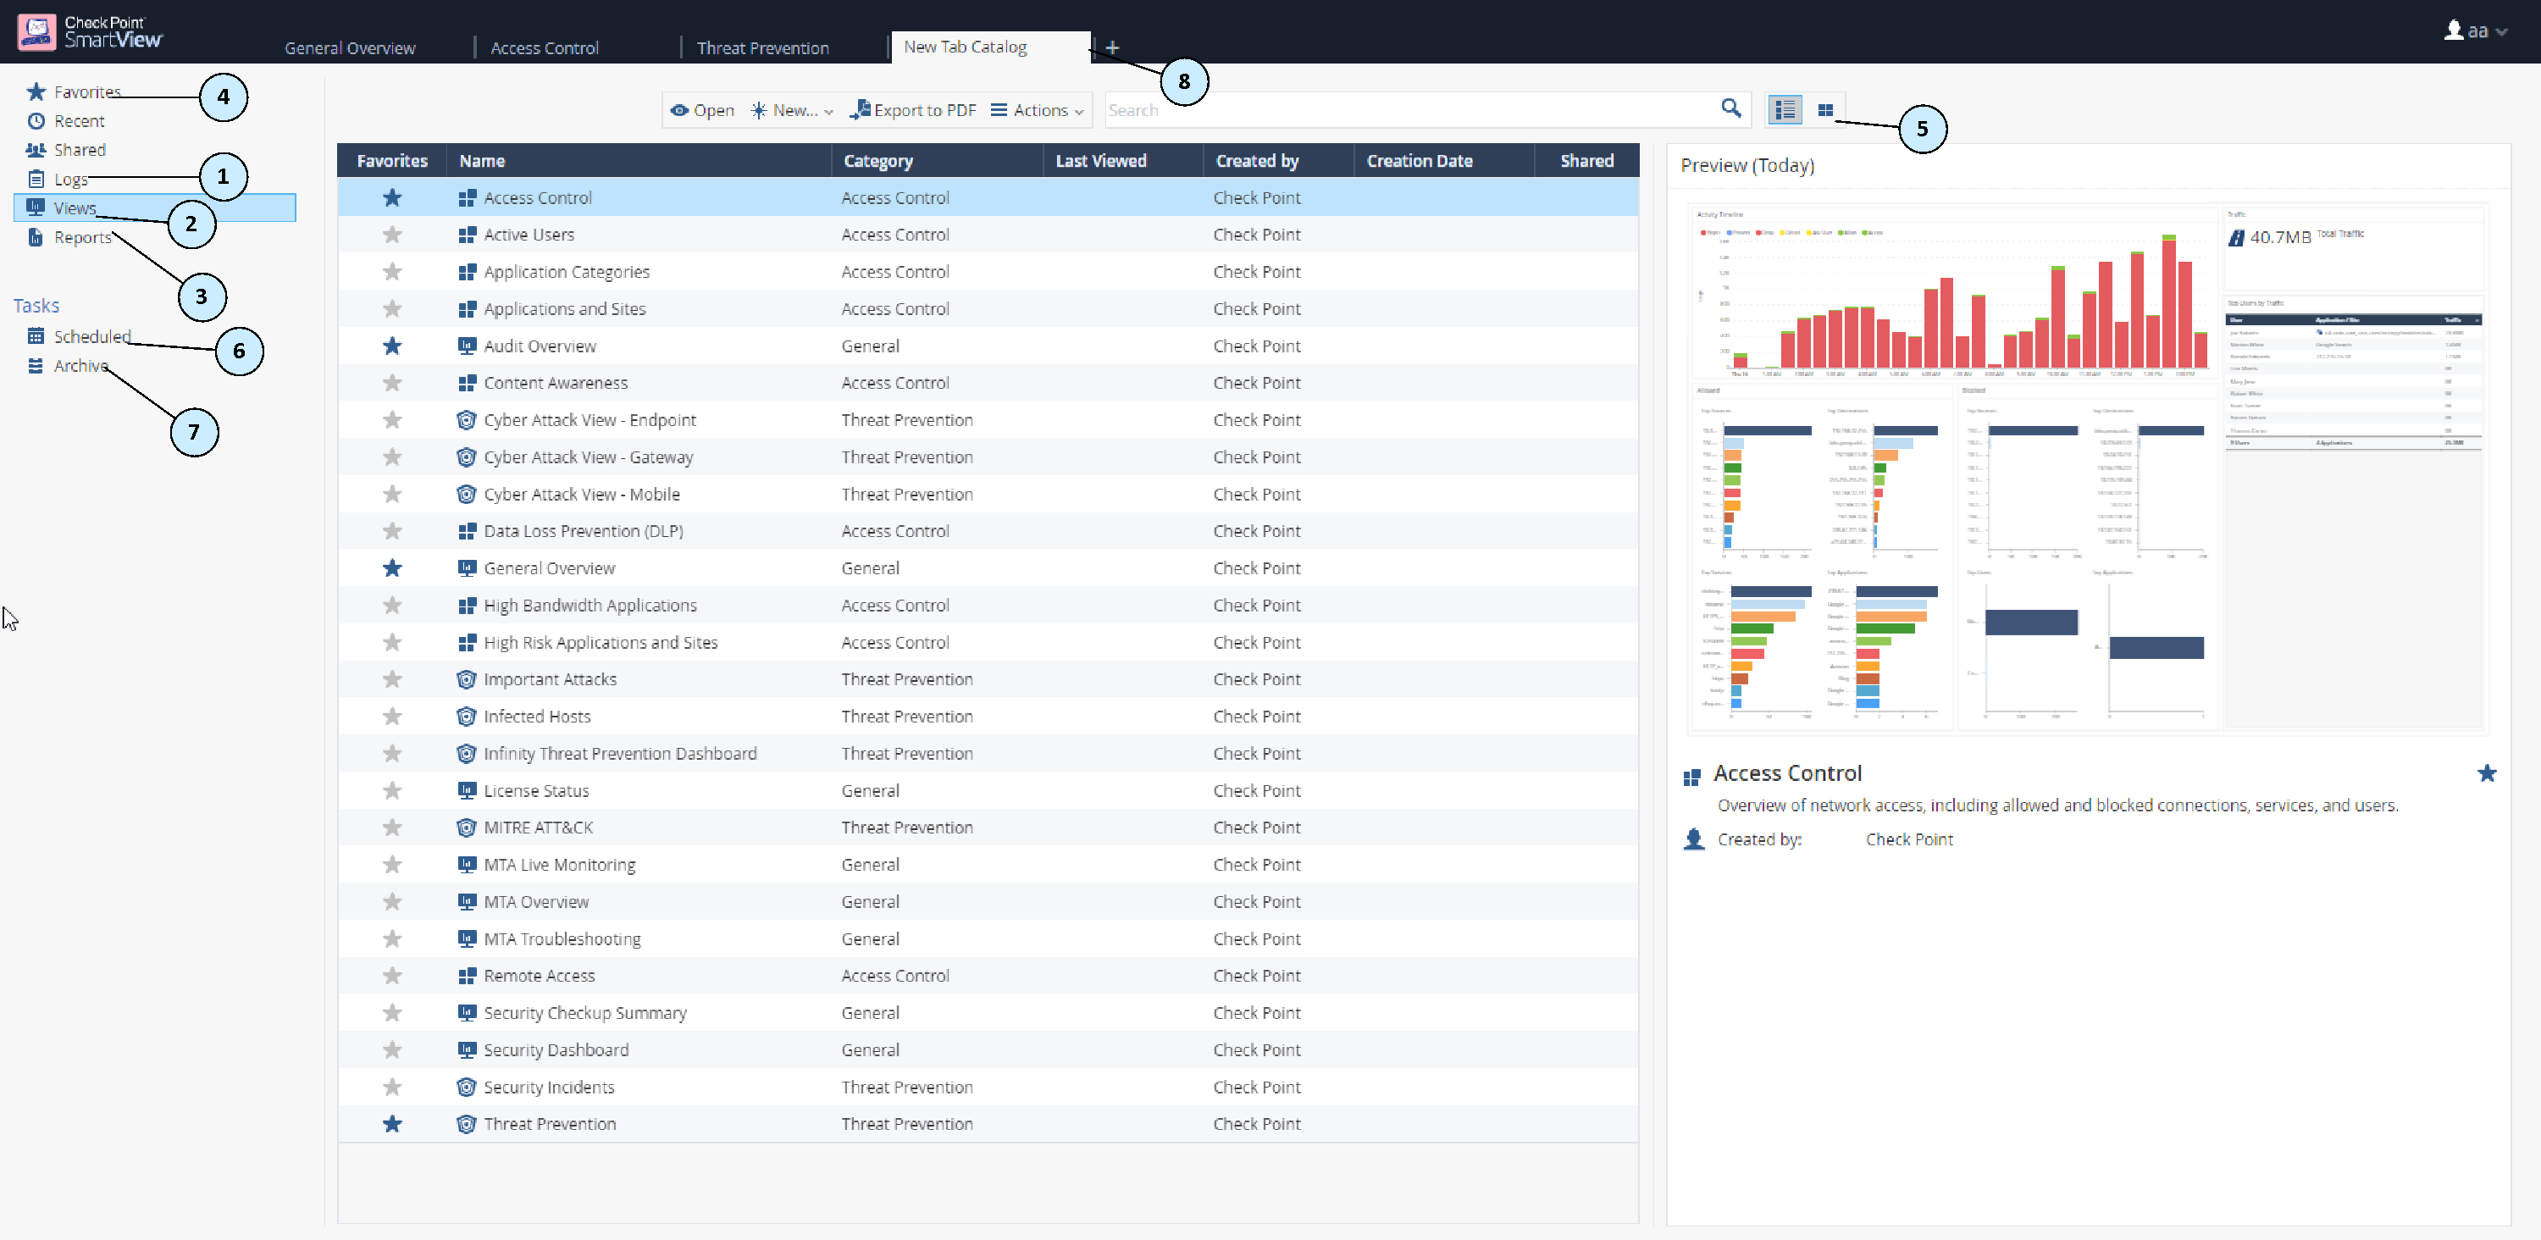
Task: Open Recent in the sidebar
Action: (79, 121)
